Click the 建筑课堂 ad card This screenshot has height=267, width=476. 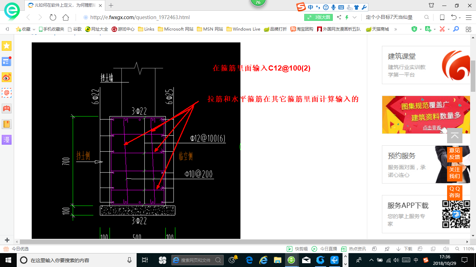tap(426, 65)
